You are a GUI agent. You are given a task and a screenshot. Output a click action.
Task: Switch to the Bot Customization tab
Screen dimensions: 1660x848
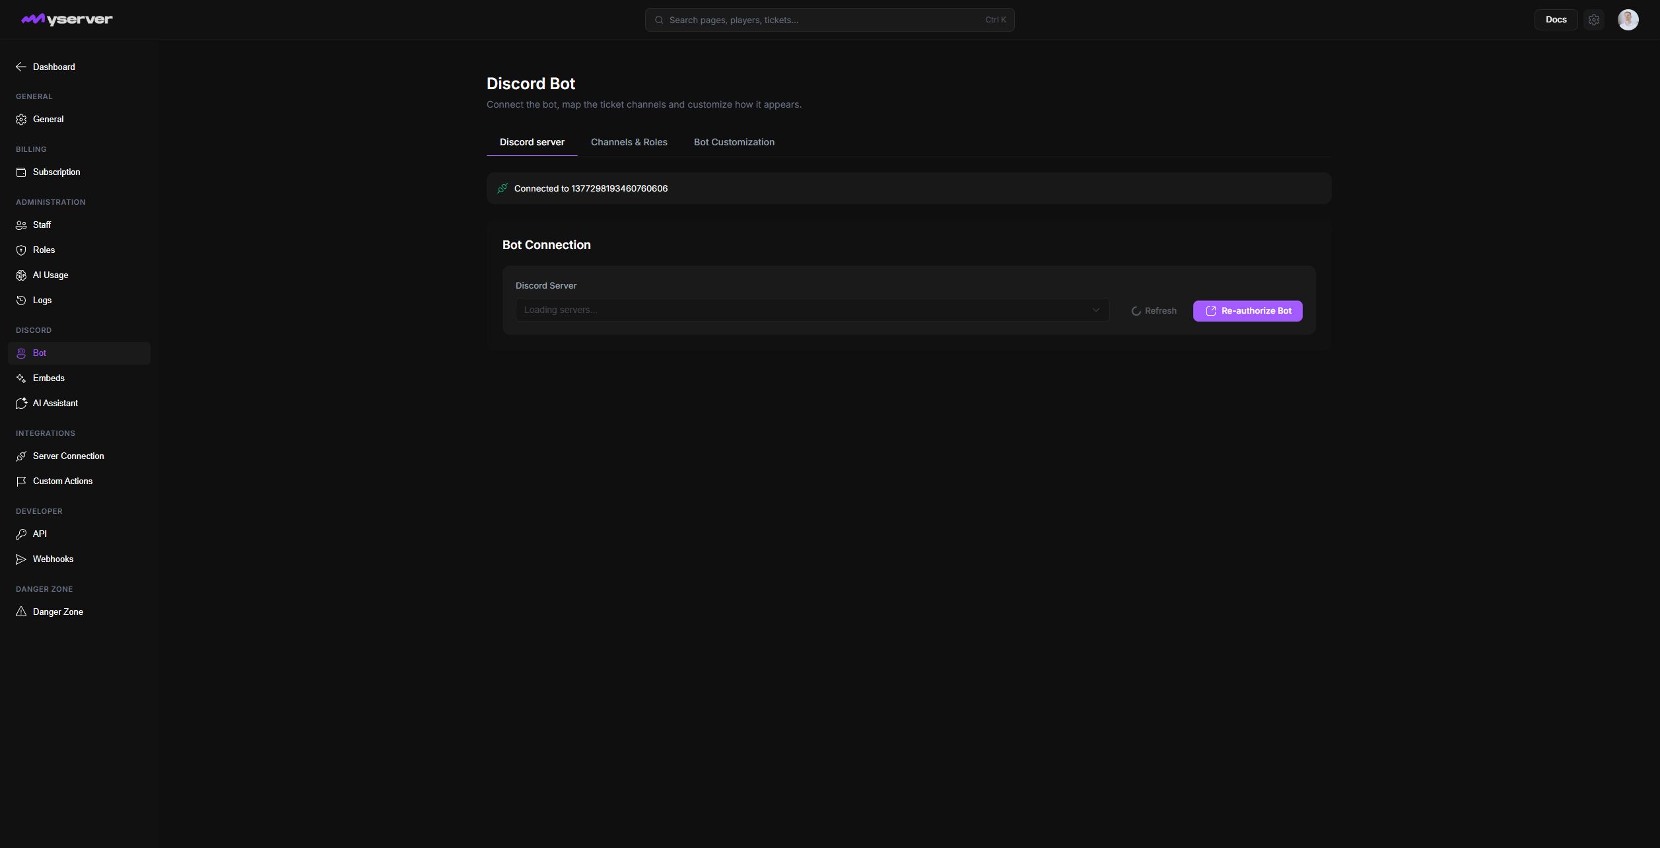click(734, 142)
